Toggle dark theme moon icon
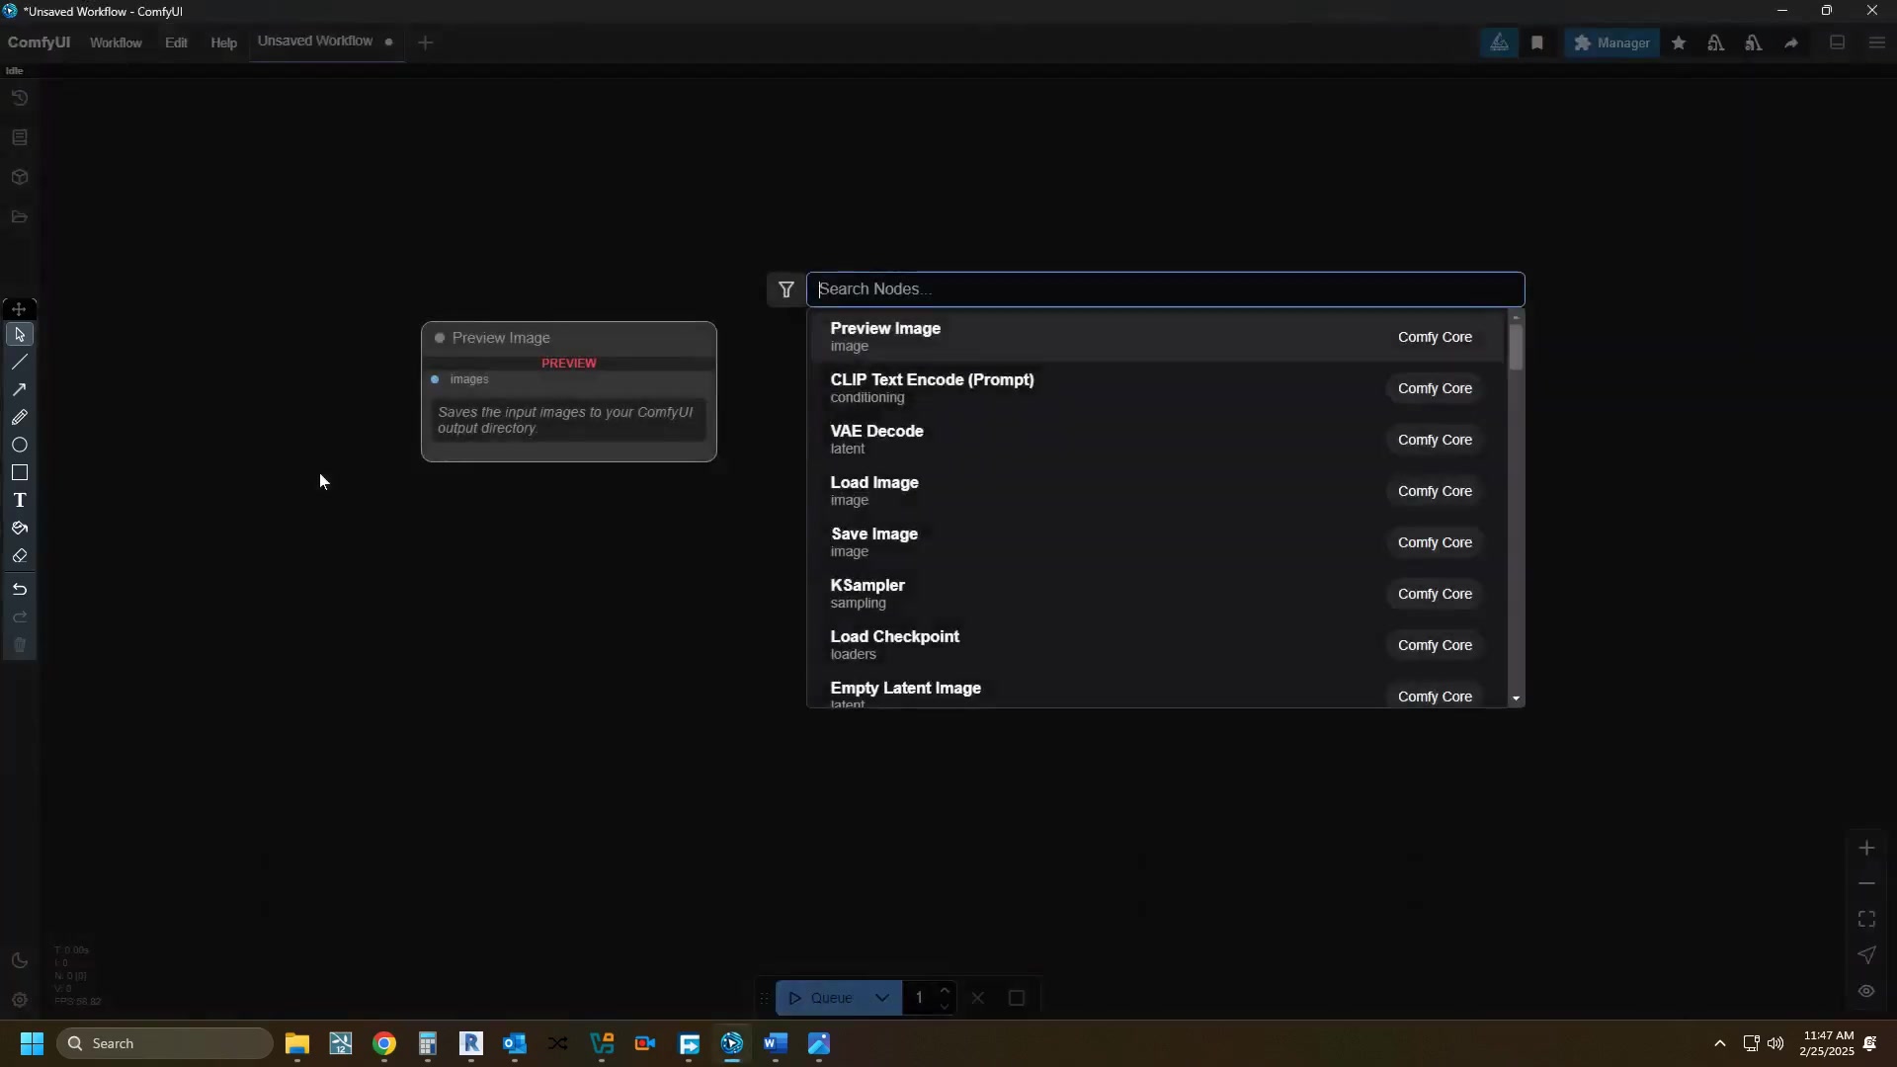The image size is (1897, 1067). (x=20, y=961)
